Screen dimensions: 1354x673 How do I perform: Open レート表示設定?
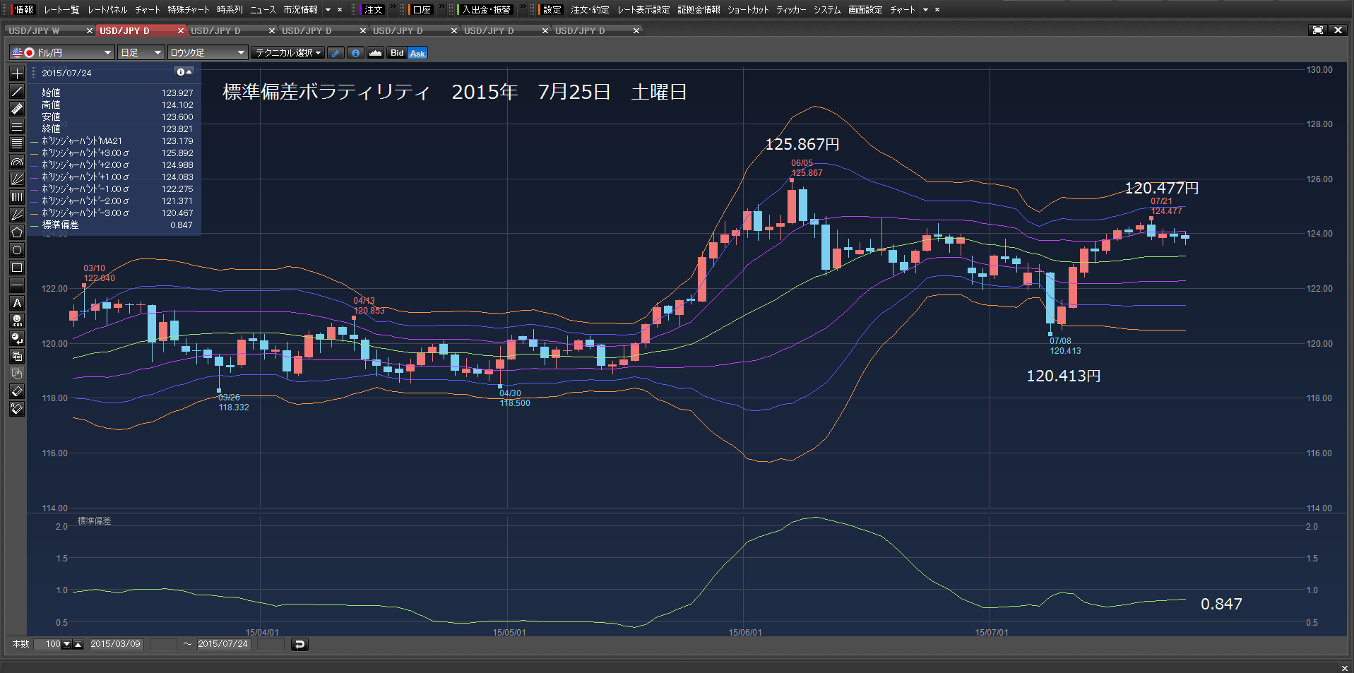coord(643,10)
